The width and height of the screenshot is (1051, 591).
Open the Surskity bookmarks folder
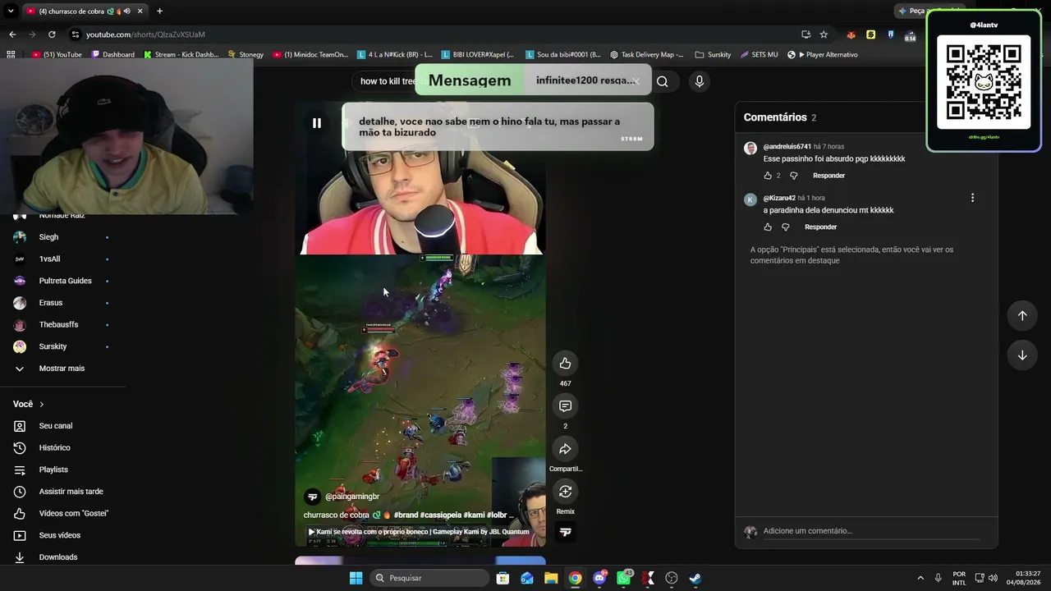click(713, 55)
